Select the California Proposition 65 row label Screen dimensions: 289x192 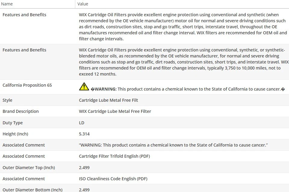(27, 85)
